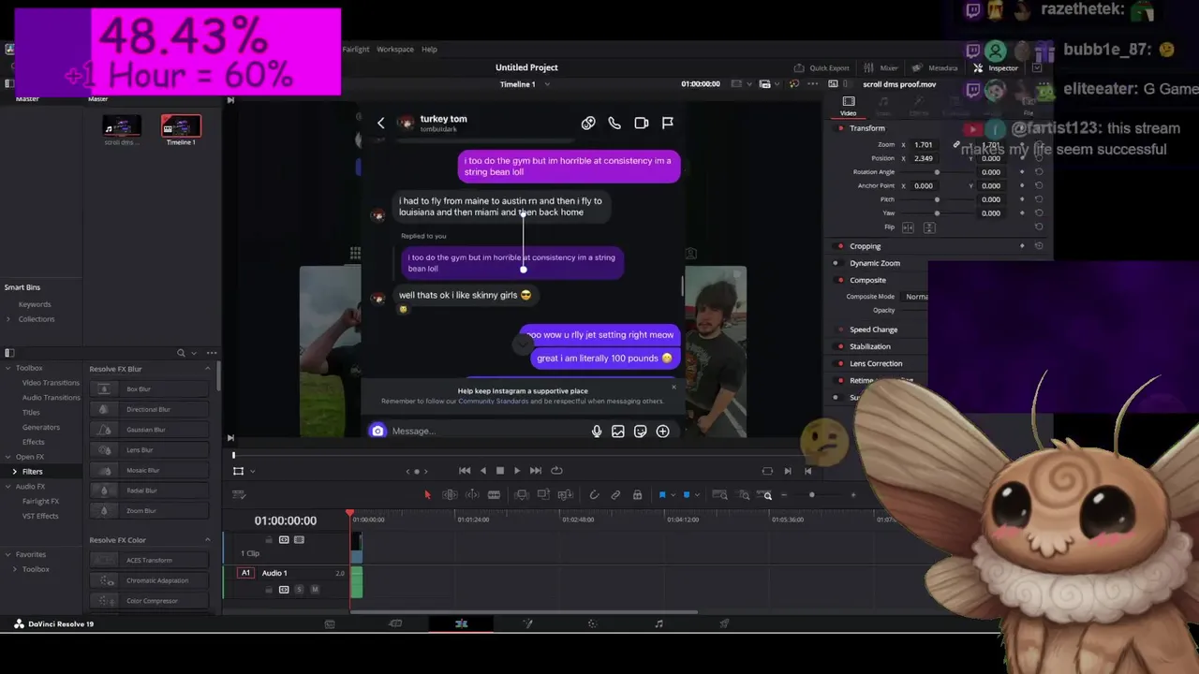
Task: Disable the Transform section toggle
Action: pos(840,128)
